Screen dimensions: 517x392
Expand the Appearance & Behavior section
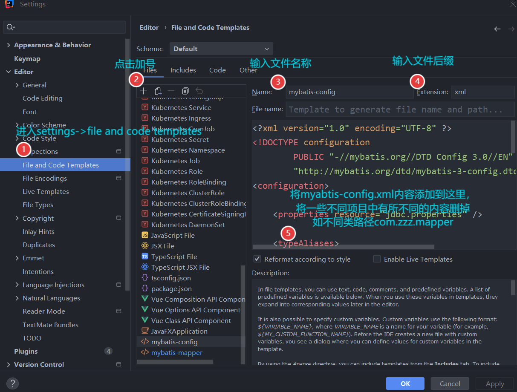pos(9,45)
